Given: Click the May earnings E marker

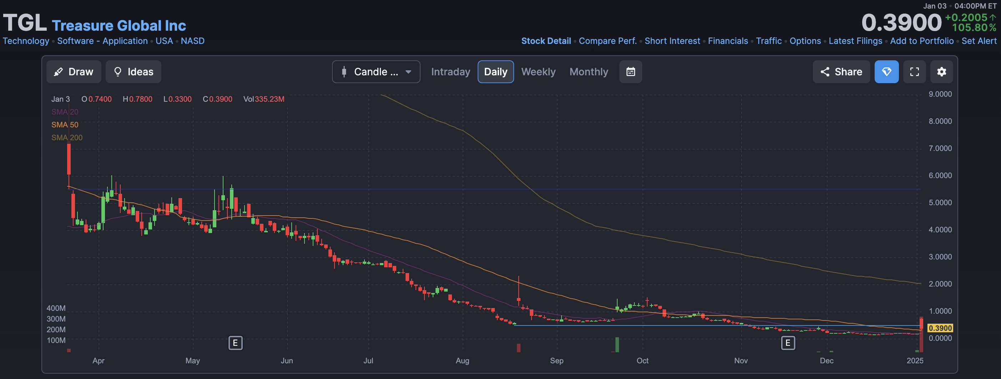Looking at the screenshot, I should (235, 343).
